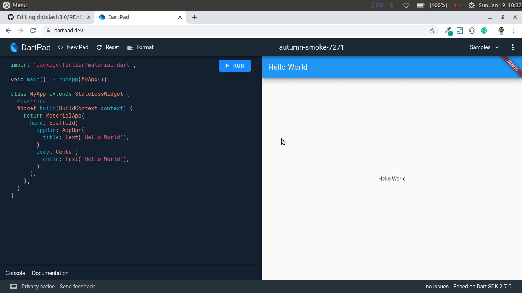Open DartPad's three-dot overflow menu

[x=513, y=47]
